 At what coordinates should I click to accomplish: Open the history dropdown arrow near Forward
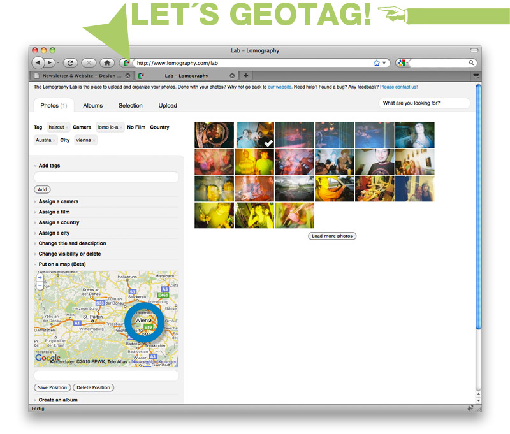(58, 62)
